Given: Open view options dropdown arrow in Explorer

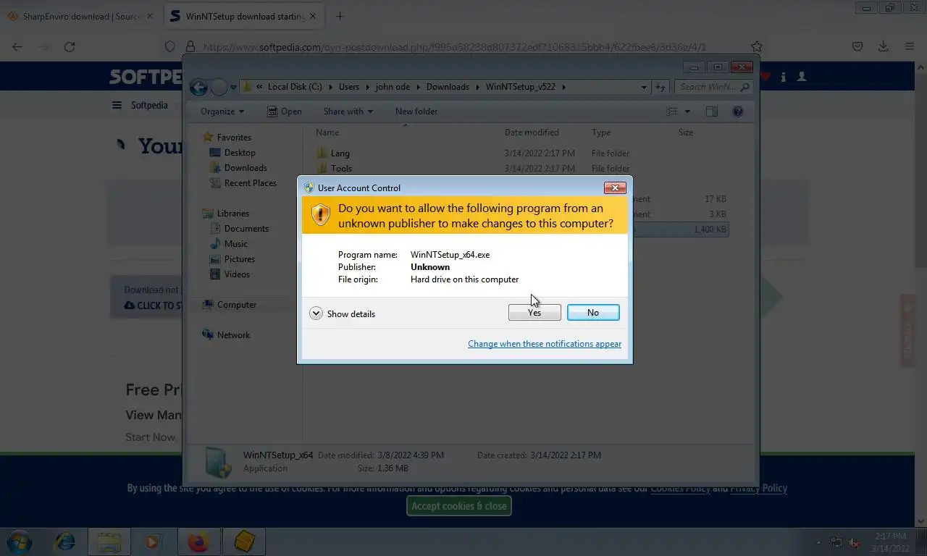Looking at the screenshot, I should [687, 111].
